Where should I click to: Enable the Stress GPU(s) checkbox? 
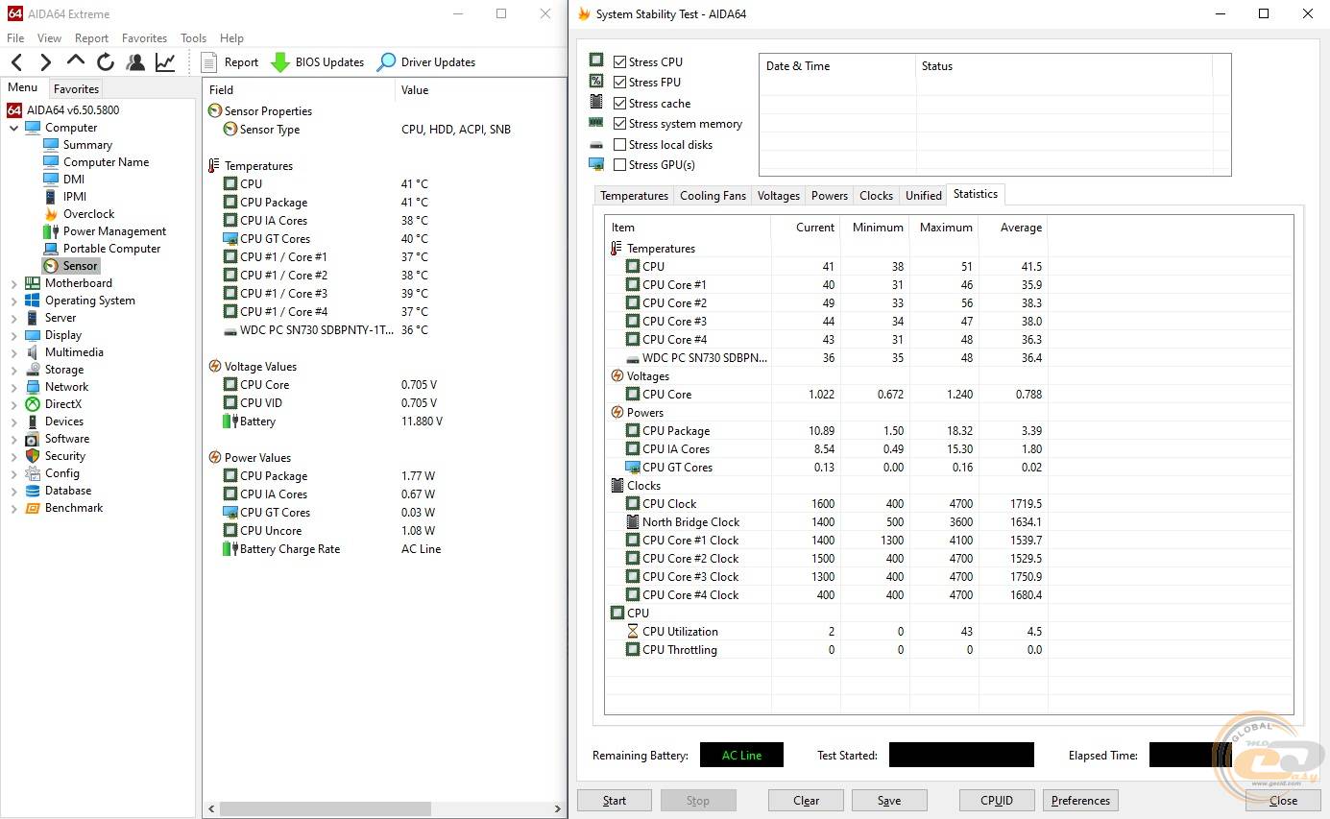tap(619, 165)
